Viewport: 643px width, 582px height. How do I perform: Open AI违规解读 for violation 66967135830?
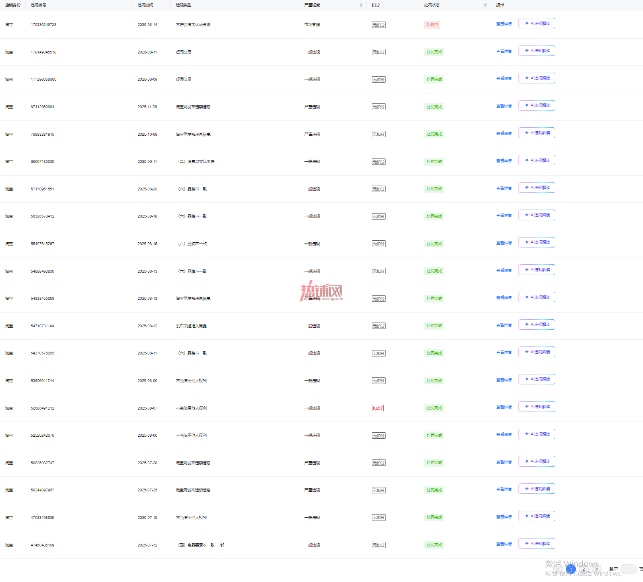(537, 160)
